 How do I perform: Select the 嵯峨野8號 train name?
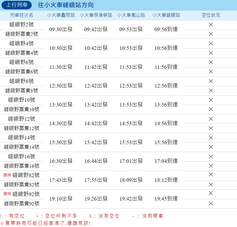[x=22, y=81]
